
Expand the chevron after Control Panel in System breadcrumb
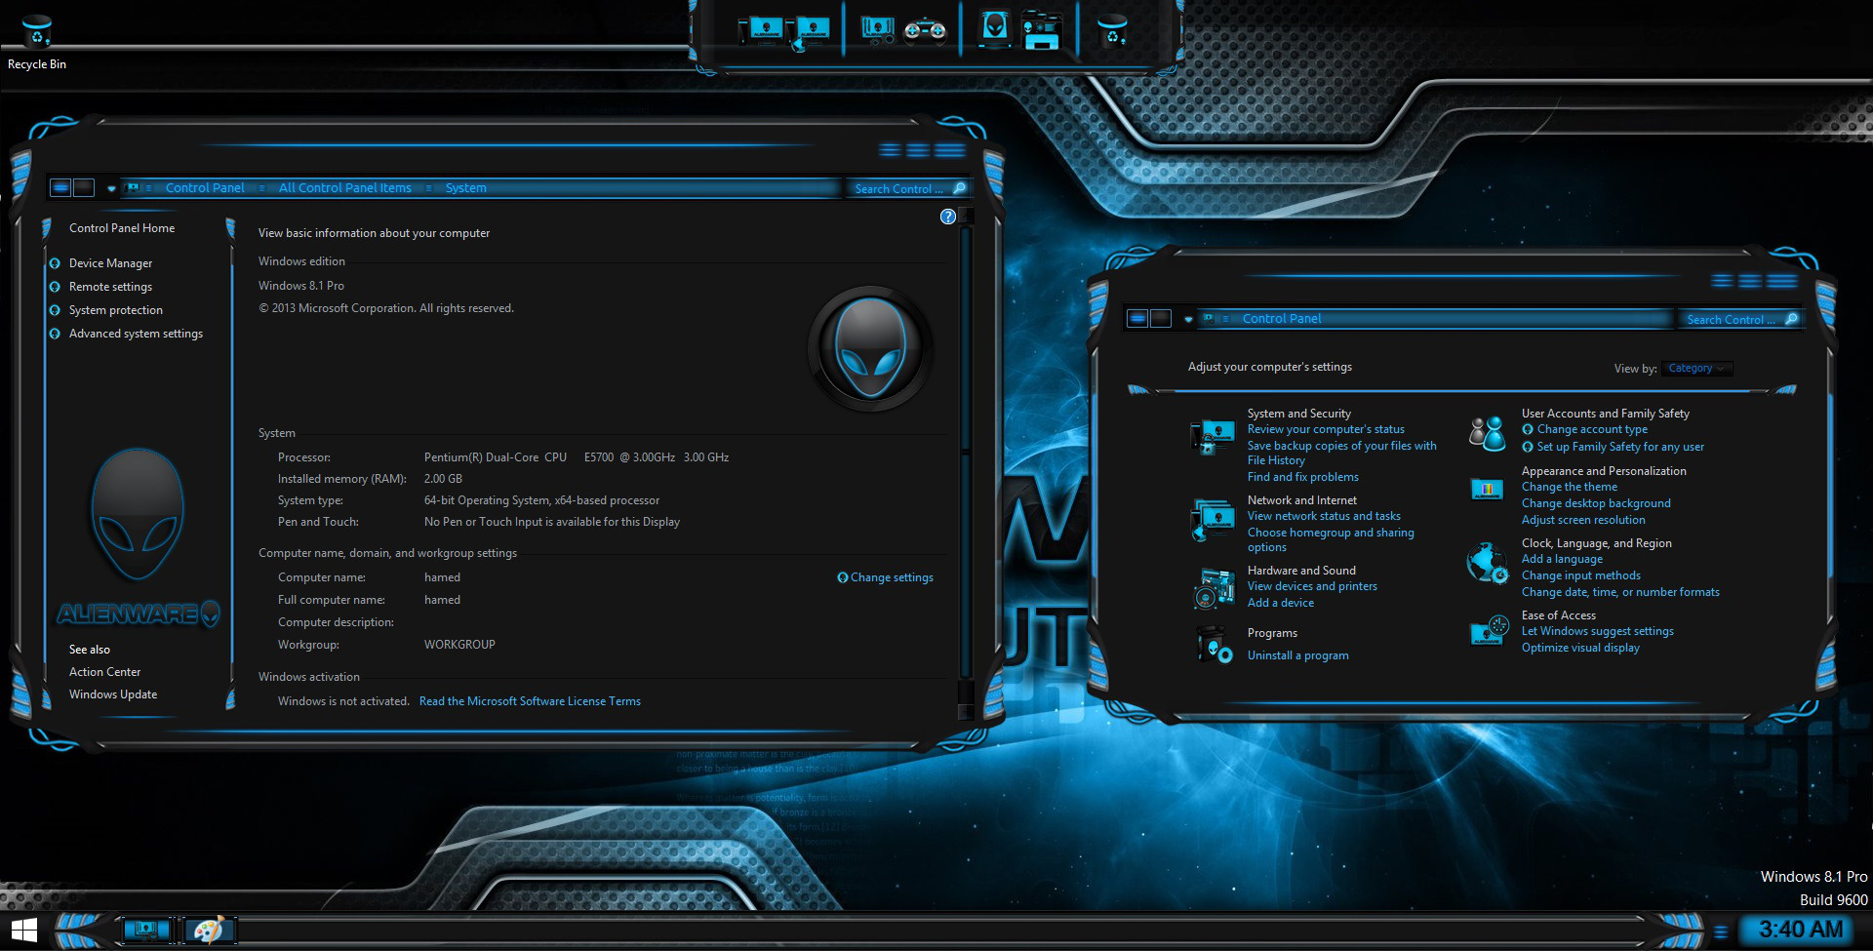pos(261,188)
